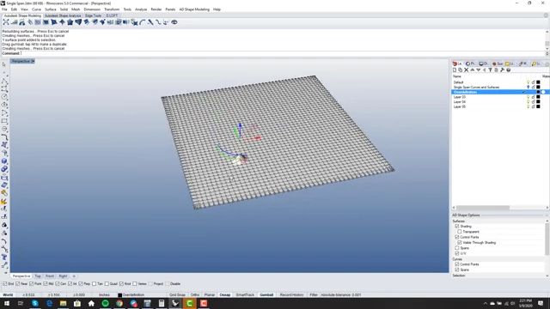Click color swatch of Layer 05

pyautogui.click(x=538, y=106)
